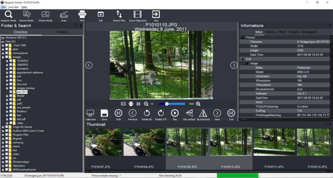Select the Windows-SSD (C:) drive
Image resolution: width=333 pixels, height=178 pixels.
click(16, 38)
